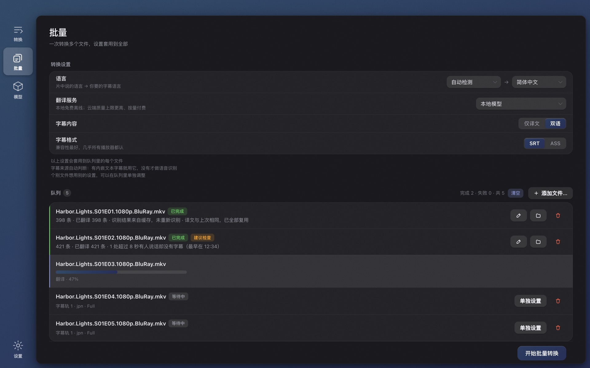Switch to the 模型 sidebar tab
590x368 pixels.
pos(18,90)
